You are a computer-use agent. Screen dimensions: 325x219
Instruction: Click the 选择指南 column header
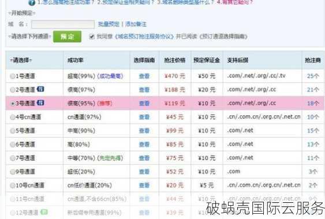pyautogui.click(x=144, y=61)
